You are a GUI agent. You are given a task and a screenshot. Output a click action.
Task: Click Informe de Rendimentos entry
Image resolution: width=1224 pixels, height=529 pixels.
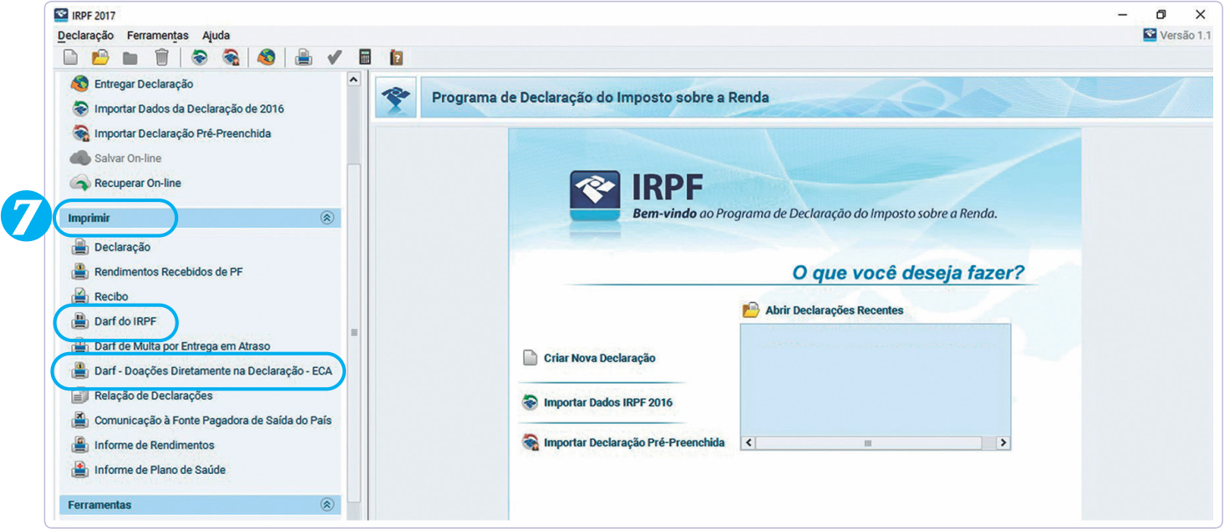155,445
